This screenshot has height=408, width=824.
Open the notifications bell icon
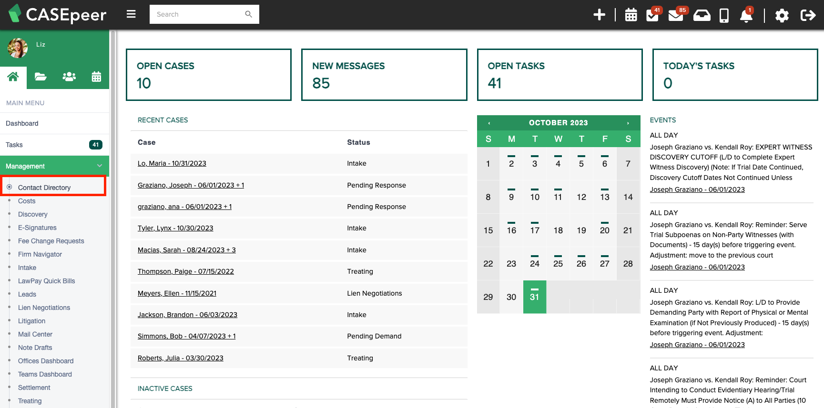pos(746,15)
